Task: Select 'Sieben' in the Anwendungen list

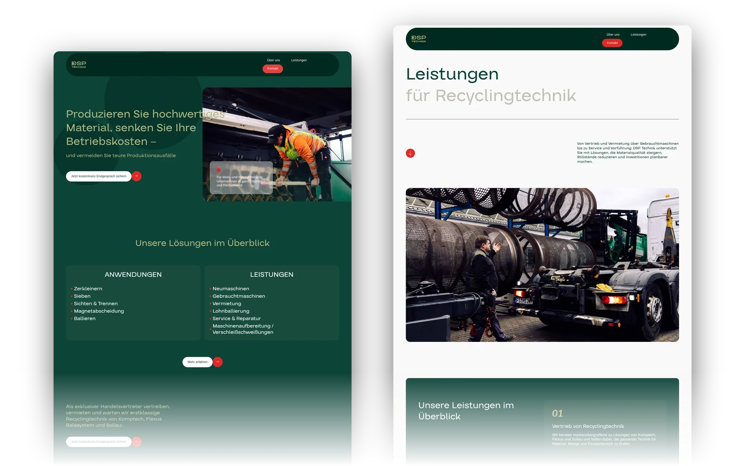Action: 82,296
